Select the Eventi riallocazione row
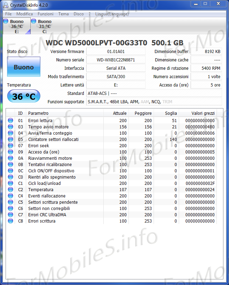The image size is (229, 285). (47, 196)
